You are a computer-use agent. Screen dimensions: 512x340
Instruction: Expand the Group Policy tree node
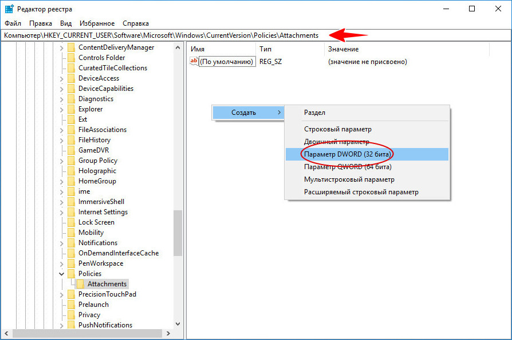tap(62, 161)
